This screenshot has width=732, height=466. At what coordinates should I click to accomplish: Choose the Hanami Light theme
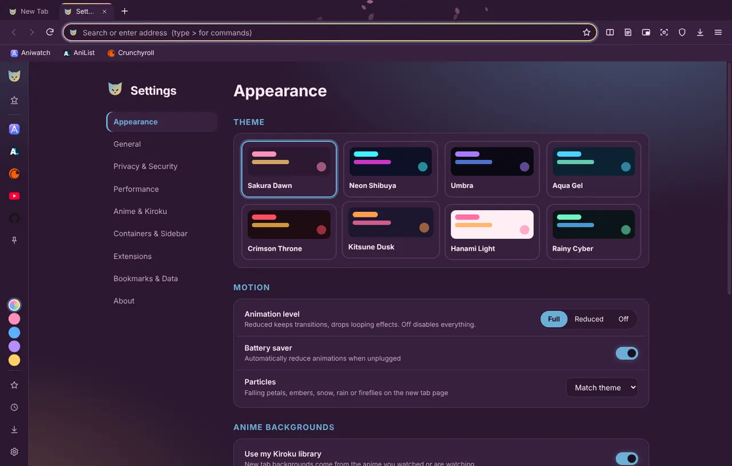pyautogui.click(x=492, y=232)
